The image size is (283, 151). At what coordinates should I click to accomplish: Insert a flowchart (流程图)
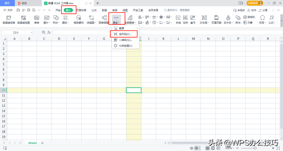click(91, 19)
